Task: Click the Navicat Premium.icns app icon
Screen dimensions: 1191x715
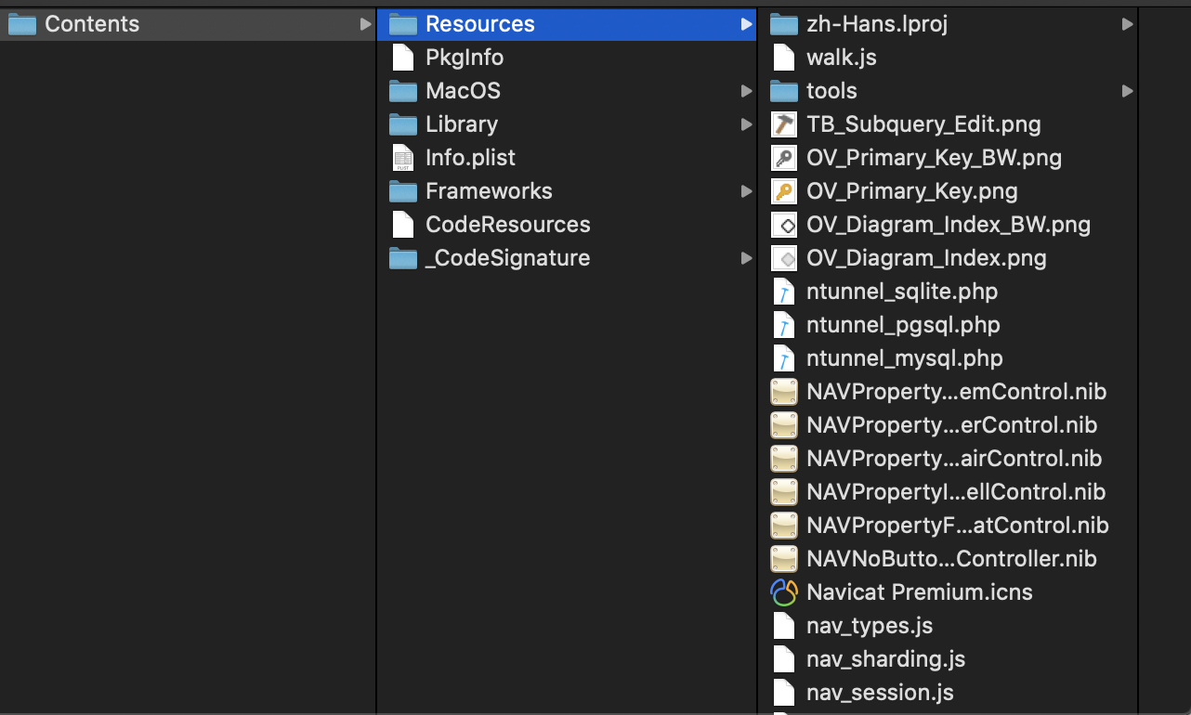Action: coord(785,592)
